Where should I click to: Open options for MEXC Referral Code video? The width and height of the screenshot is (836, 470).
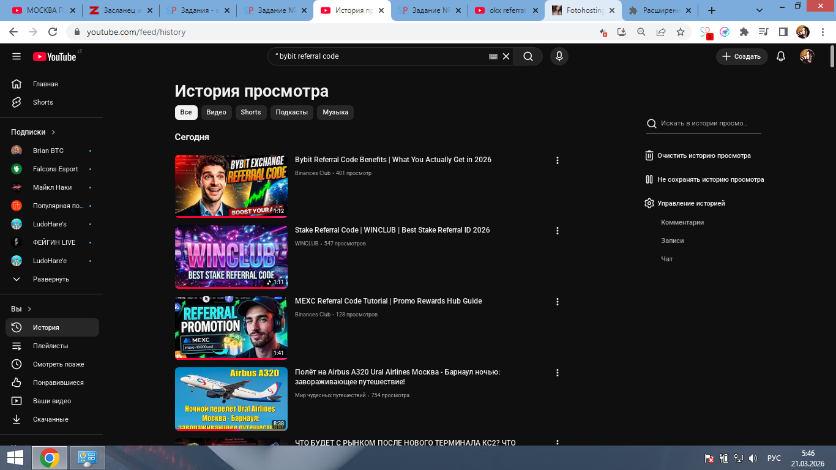pos(557,302)
